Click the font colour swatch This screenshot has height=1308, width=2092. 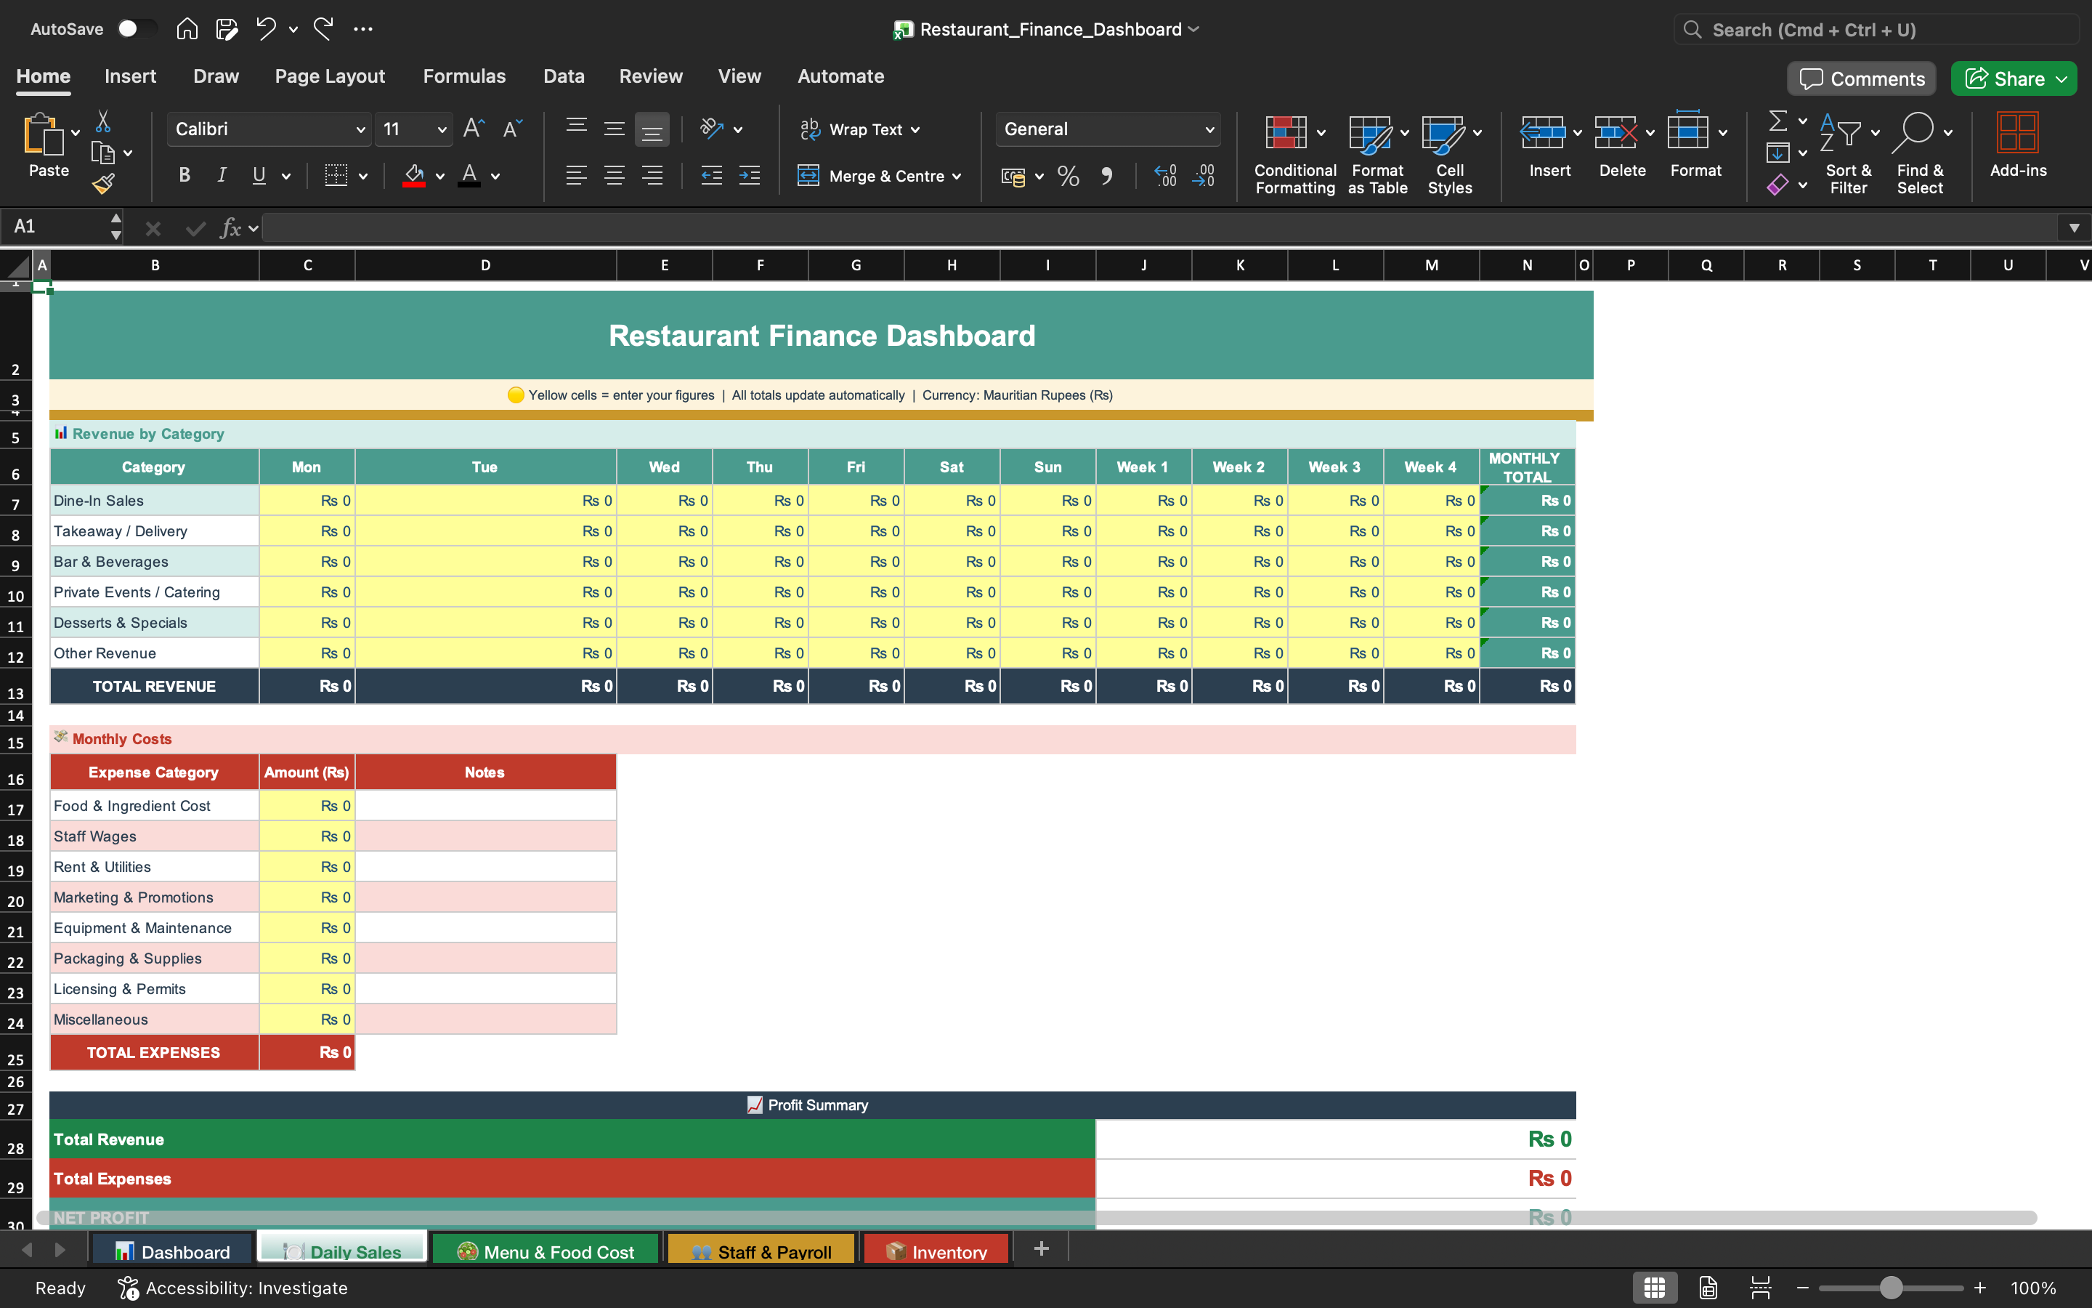(469, 176)
